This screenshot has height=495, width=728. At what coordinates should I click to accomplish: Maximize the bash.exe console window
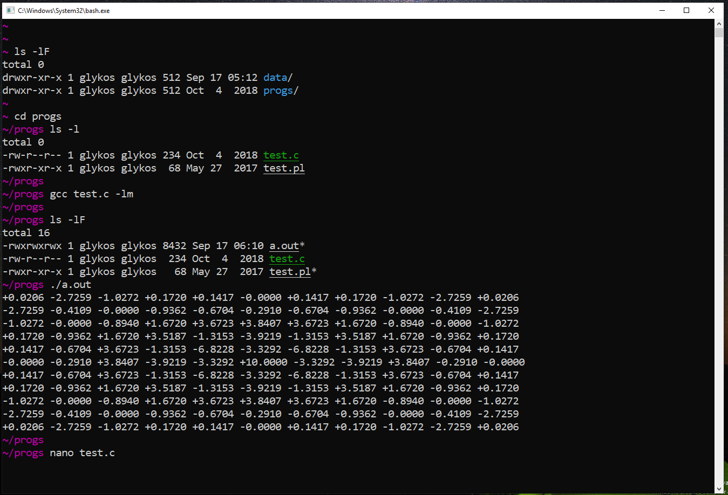click(x=686, y=10)
